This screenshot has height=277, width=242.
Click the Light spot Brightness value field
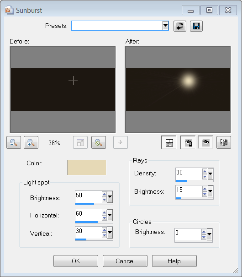point(89,196)
